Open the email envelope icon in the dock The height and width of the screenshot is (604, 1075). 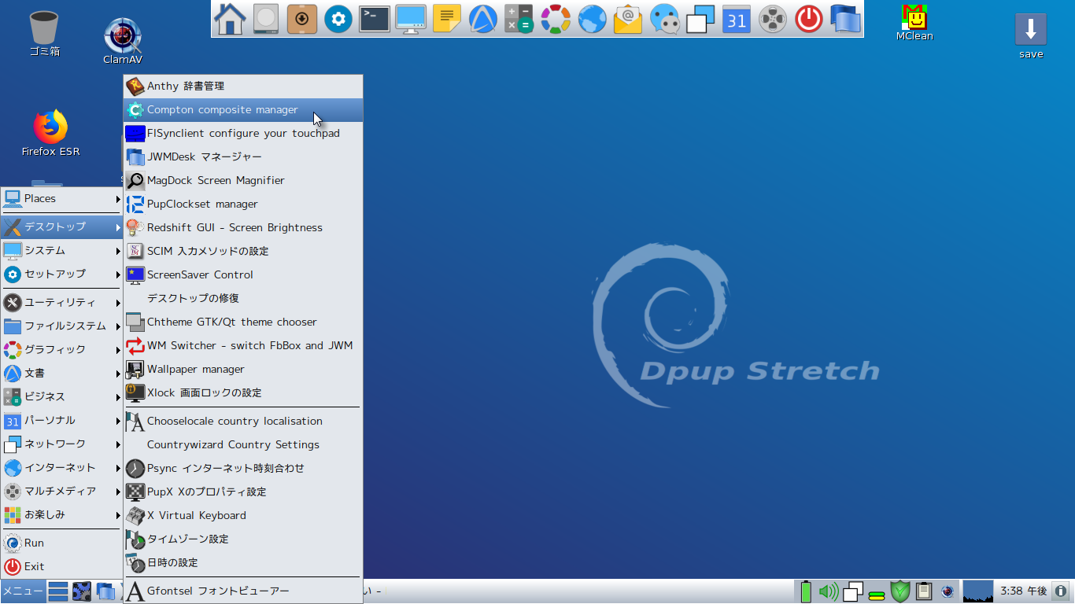tap(628, 19)
